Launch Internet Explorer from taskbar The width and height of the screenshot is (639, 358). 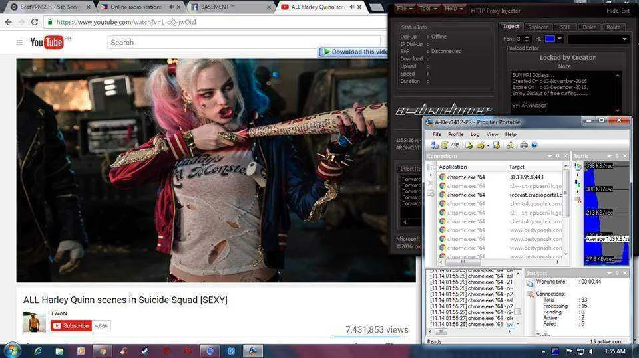click(x=38, y=351)
